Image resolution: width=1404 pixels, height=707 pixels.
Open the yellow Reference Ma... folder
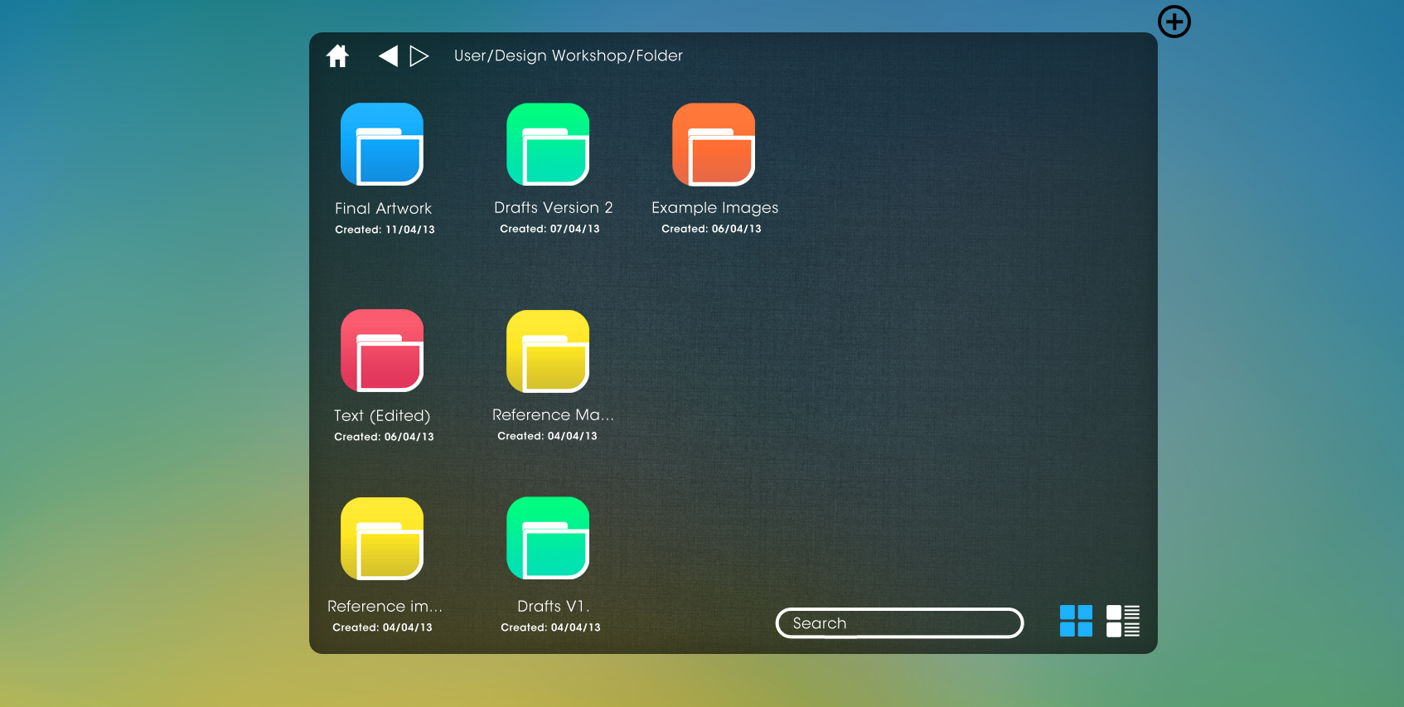(x=548, y=351)
